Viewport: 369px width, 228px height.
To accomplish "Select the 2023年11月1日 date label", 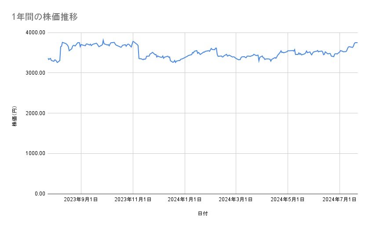I will (x=133, y=200).
